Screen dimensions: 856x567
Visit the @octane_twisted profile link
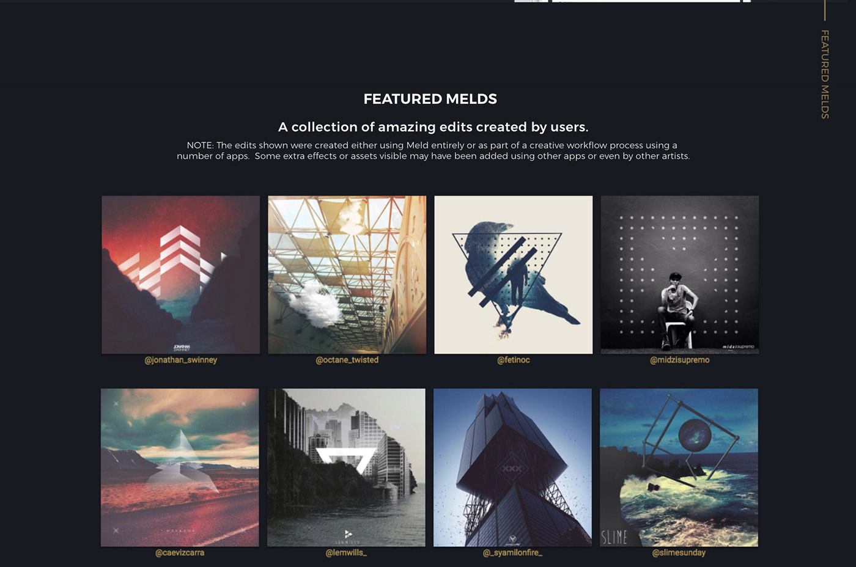(x=347, y=360)
